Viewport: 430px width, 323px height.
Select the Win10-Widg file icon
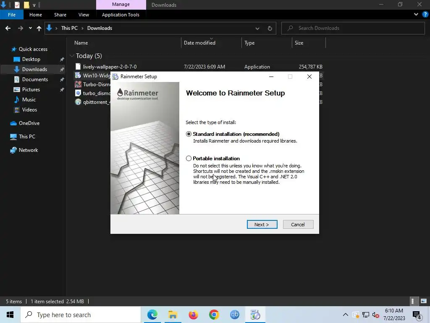point(78,75)
